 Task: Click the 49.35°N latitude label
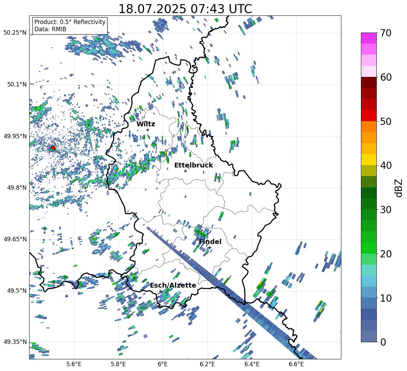click(x=15, y=342)
